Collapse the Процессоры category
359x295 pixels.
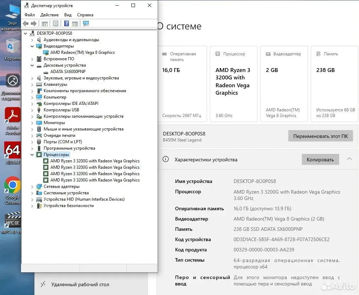coord(32,155)
